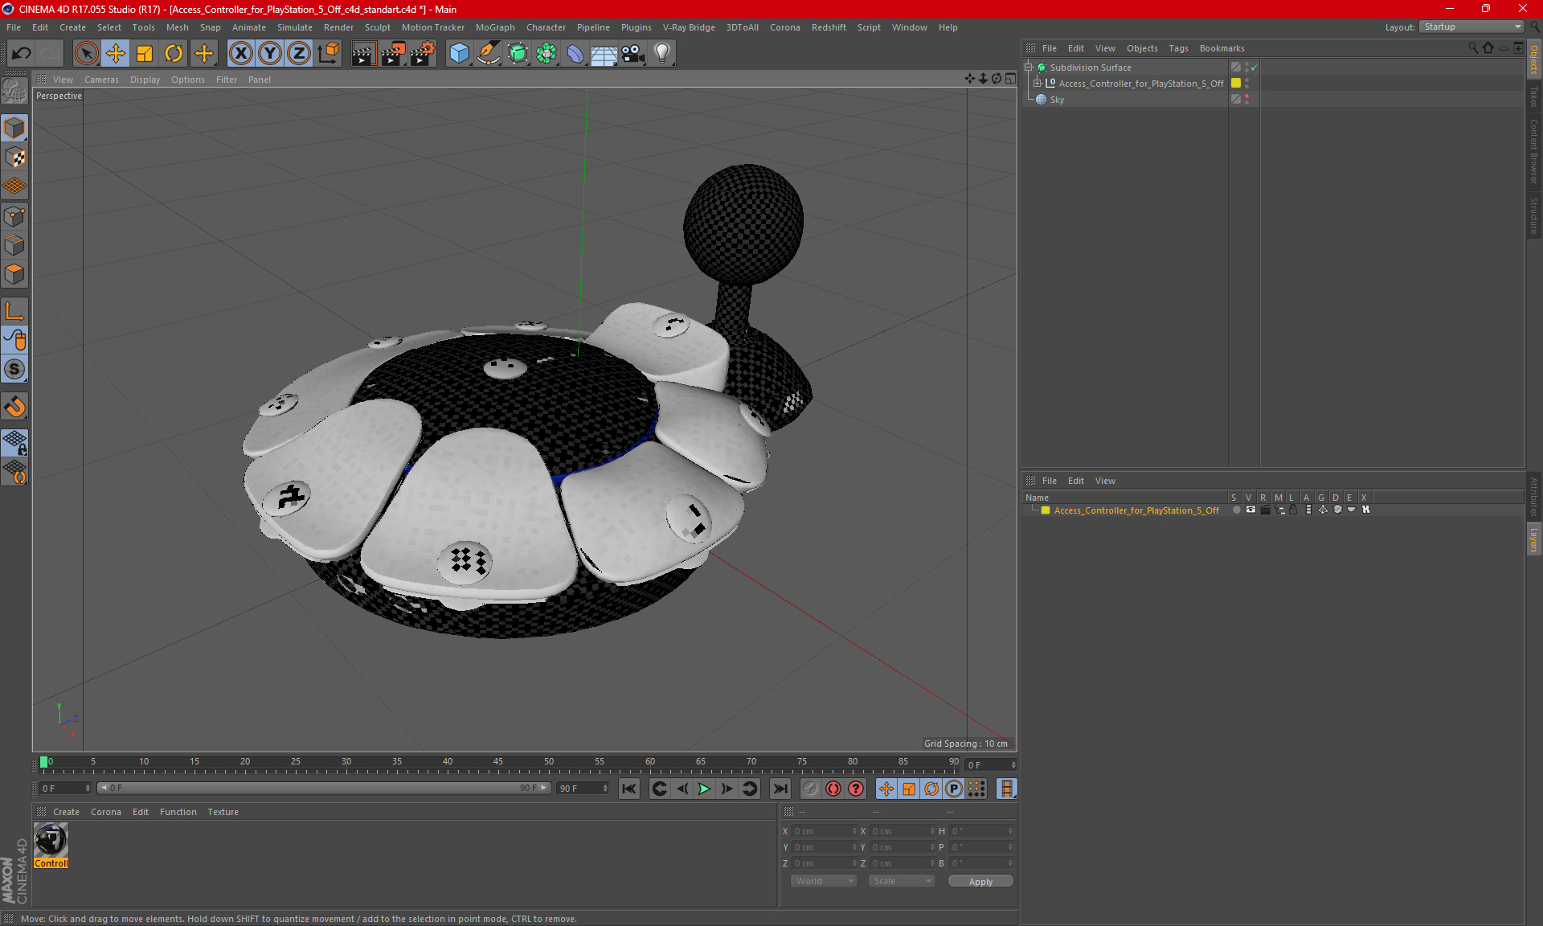Image resolution: width=1543 pixels, height=926 pixels.
Task: Open the spline Pen tool
Action: tap(488, 54)
